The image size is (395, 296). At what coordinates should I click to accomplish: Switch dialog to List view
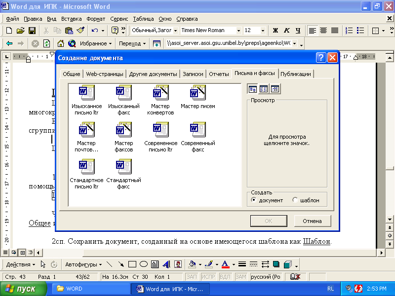tap(264, 89)
